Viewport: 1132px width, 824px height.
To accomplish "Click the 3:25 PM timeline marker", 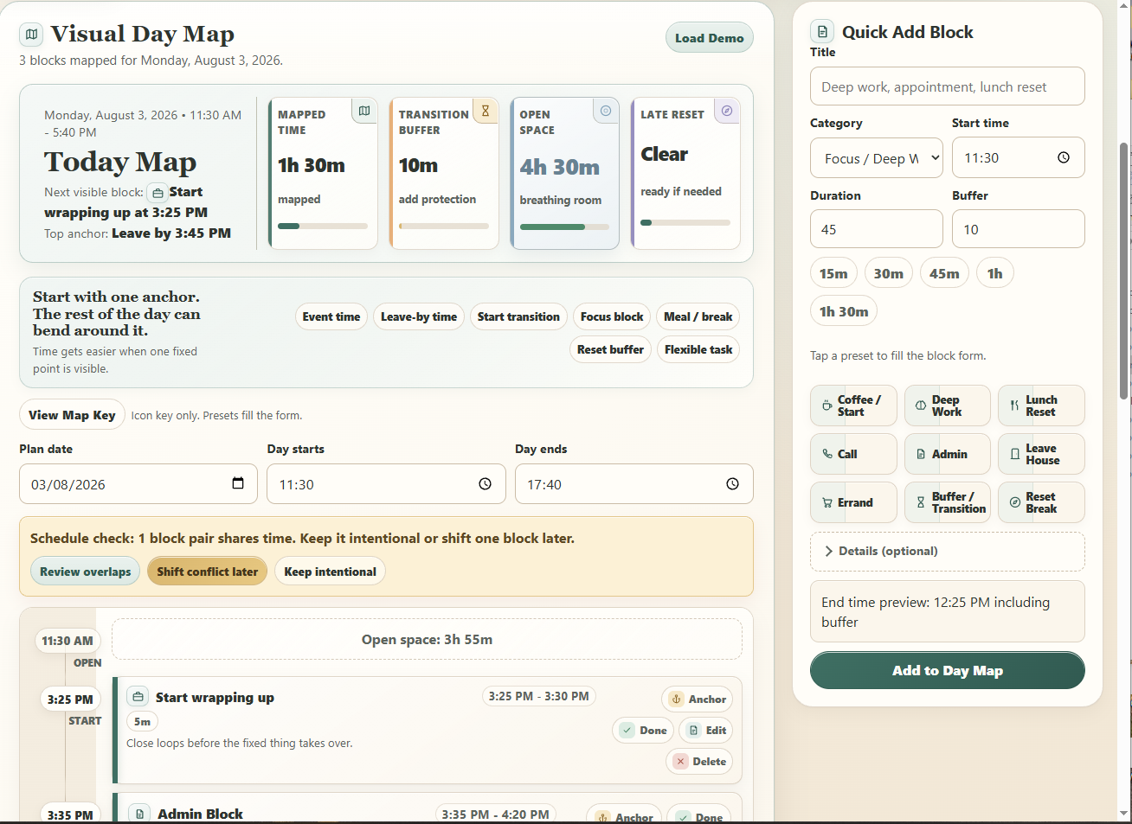I will tap(70, 699).
